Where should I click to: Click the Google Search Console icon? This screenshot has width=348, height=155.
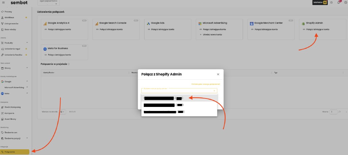pyautogui.click(x=97, y=23)
